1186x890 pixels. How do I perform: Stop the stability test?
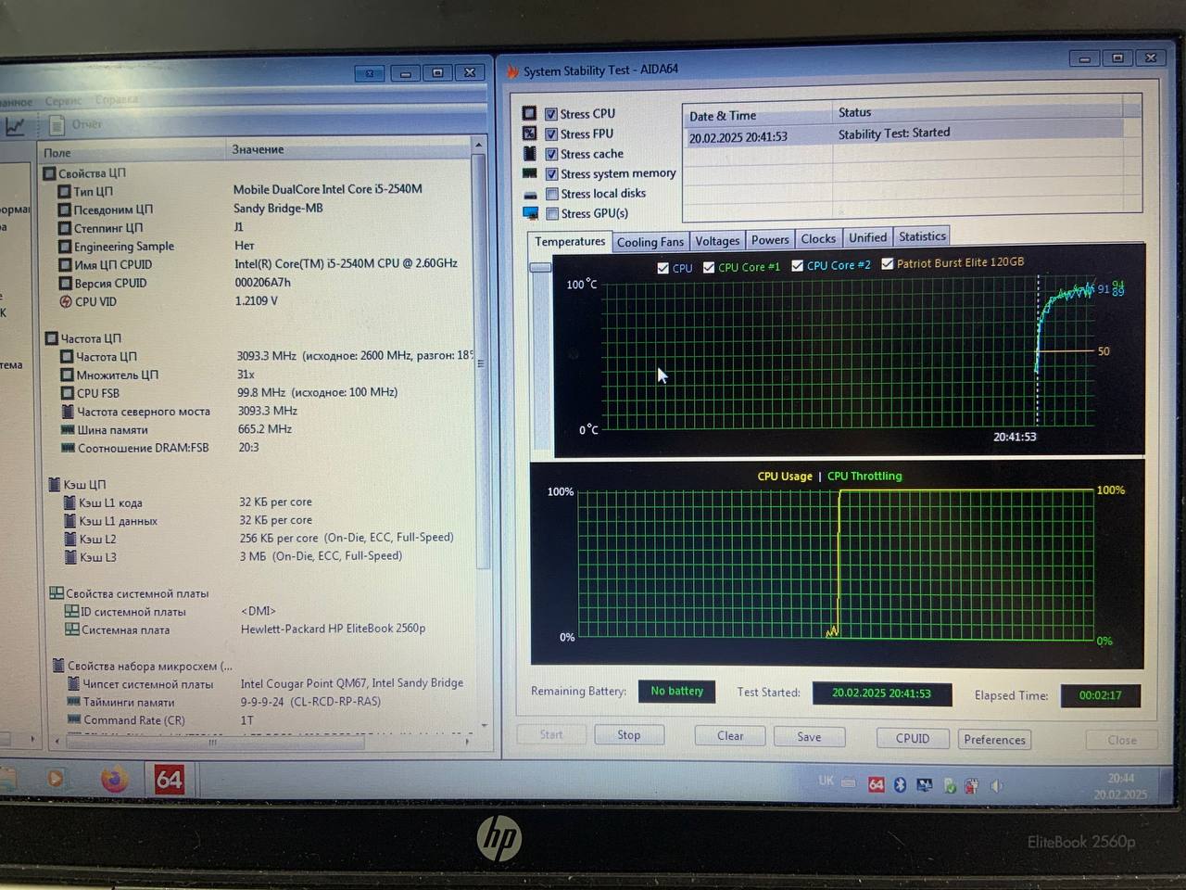[x=629, y=735]
